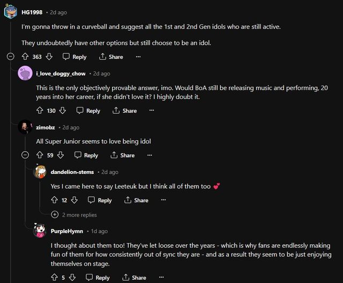Click zimobz's profile avatar

pyautogui.click(x=25, y=127)
